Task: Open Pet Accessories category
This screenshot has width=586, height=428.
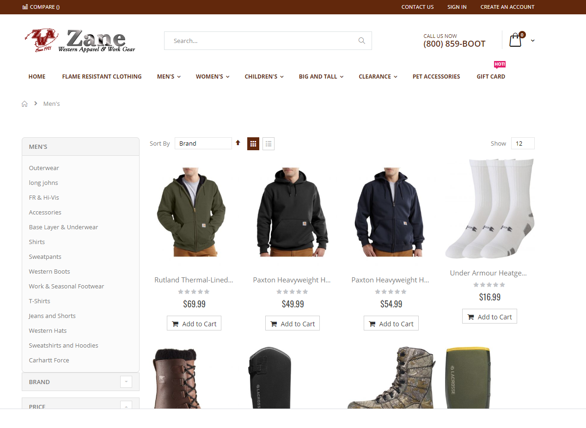Action: pos(436,77)
